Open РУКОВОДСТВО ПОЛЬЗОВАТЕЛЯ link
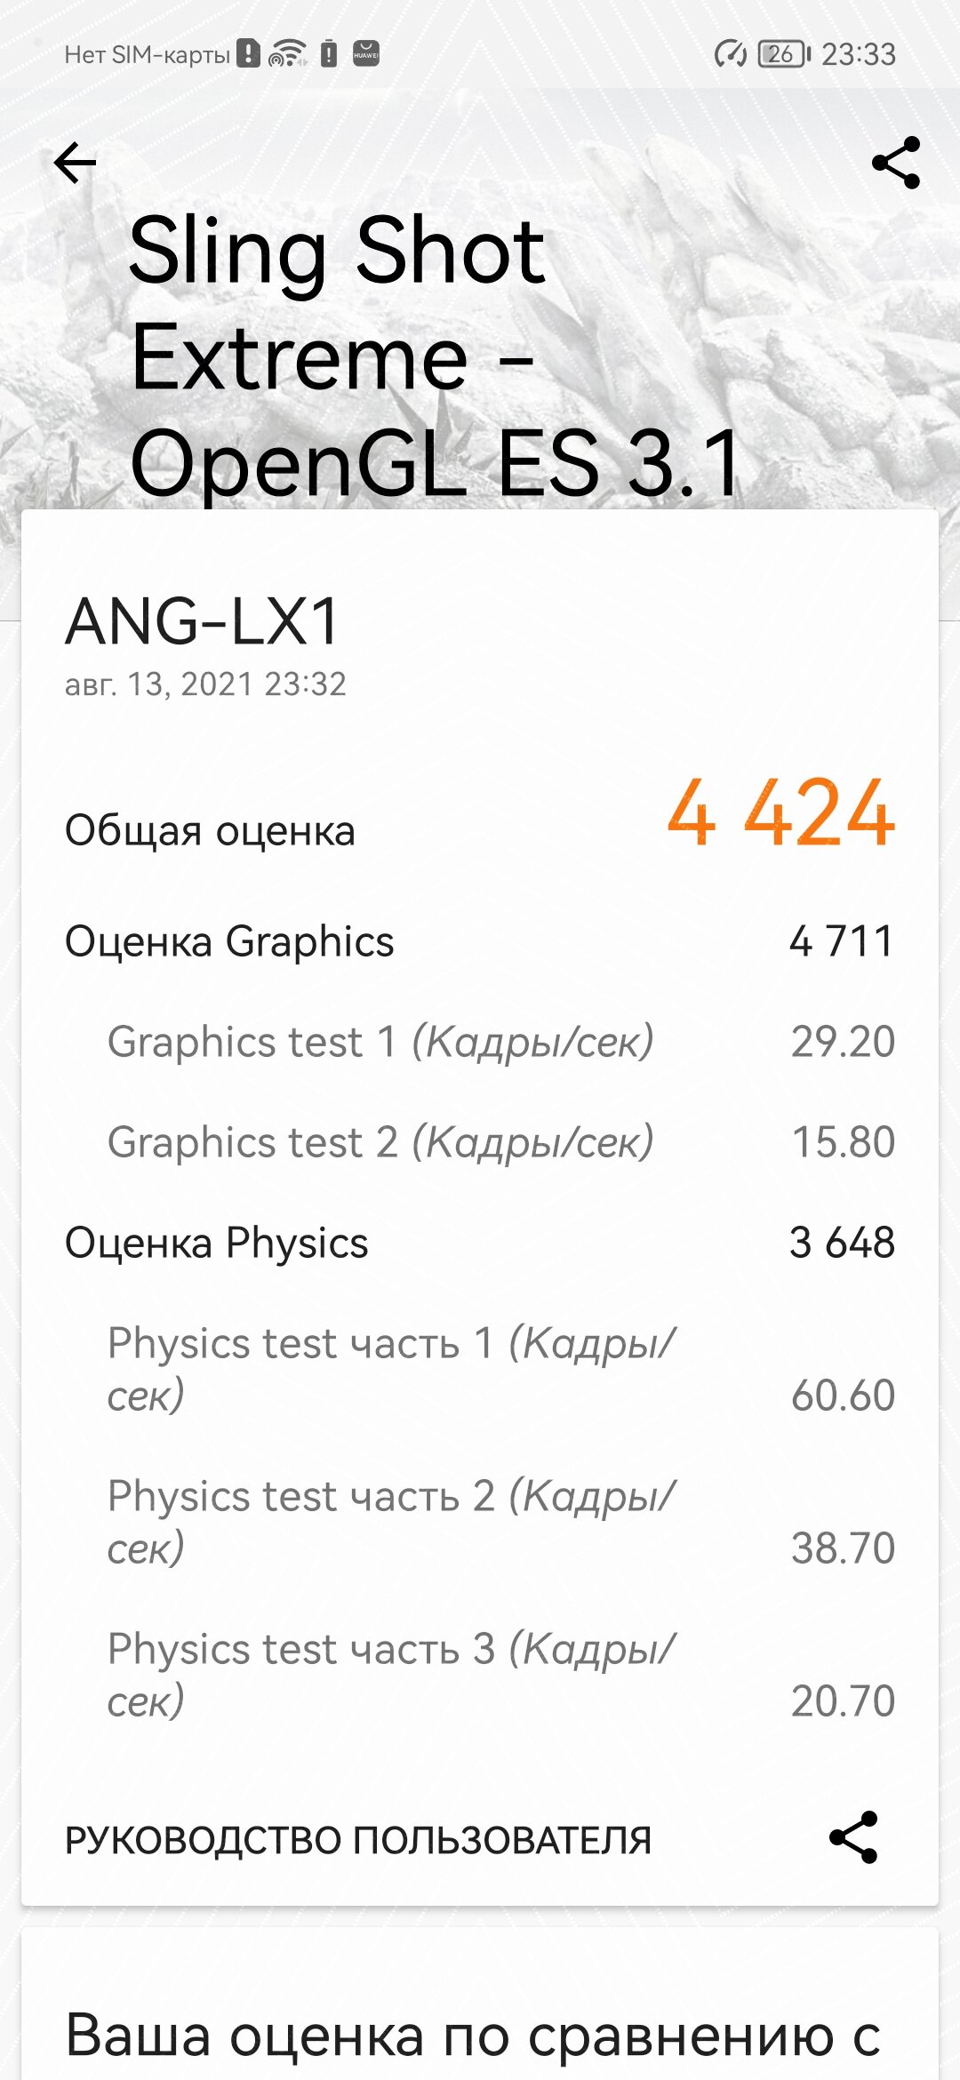 coord(358,1840)
